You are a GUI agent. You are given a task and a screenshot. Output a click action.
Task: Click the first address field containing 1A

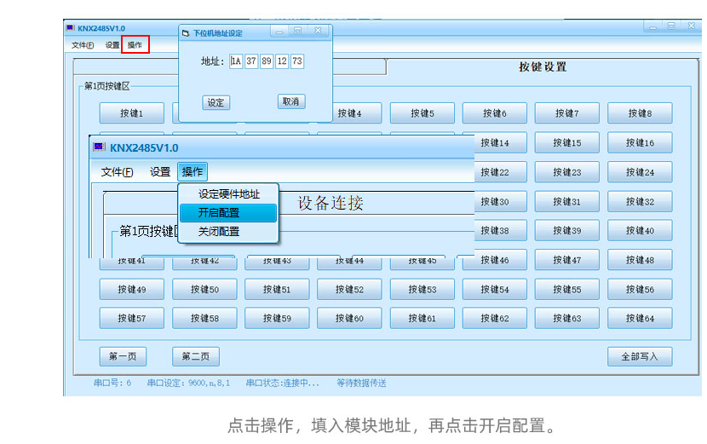point(236,61)
